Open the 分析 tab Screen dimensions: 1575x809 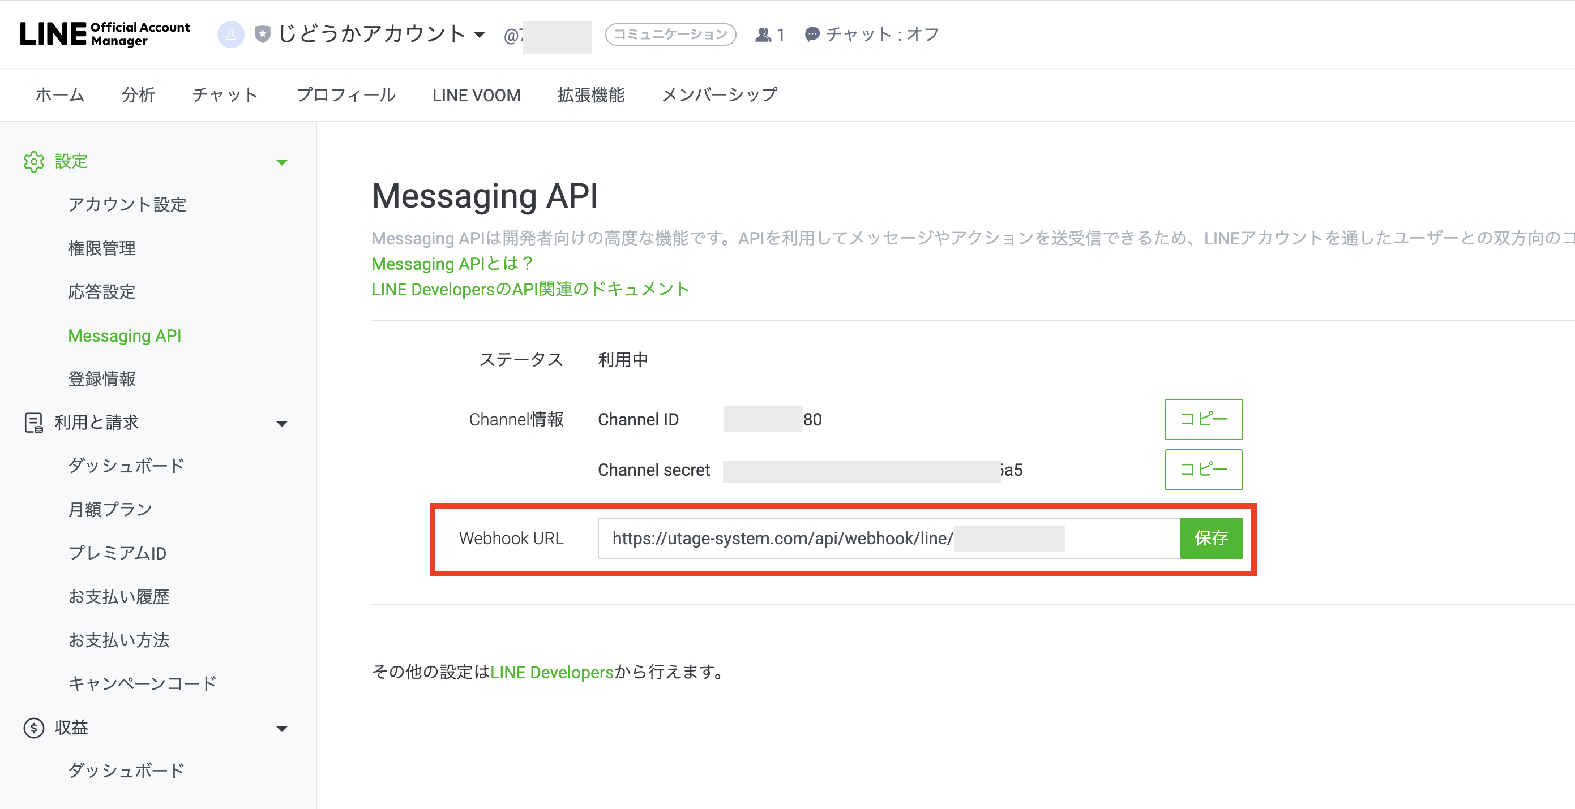tap(138, 95)
